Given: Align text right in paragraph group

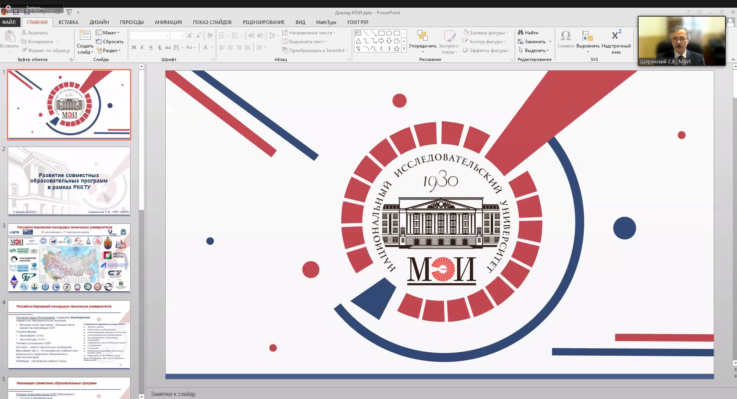Looking at the screenshot, I should pyautogui.click(x=239, y=47).
